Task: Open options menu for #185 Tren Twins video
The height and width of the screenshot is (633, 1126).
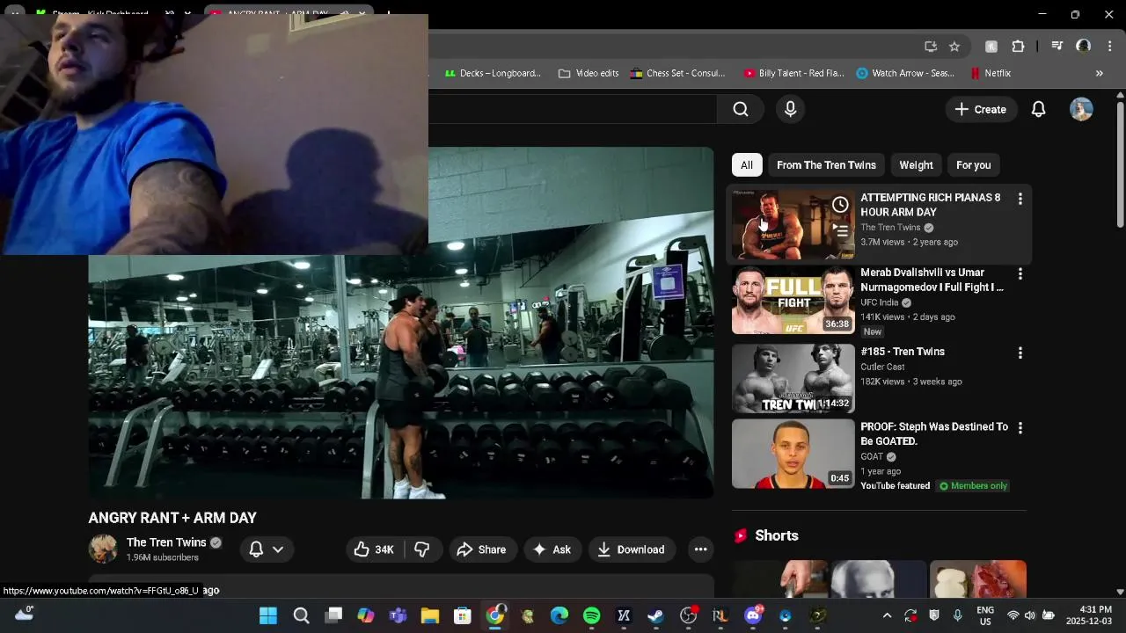Action: [x=1020, y=353]
